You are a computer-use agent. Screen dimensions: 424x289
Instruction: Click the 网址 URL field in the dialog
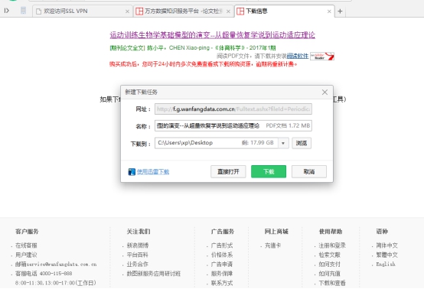[233, 109]
